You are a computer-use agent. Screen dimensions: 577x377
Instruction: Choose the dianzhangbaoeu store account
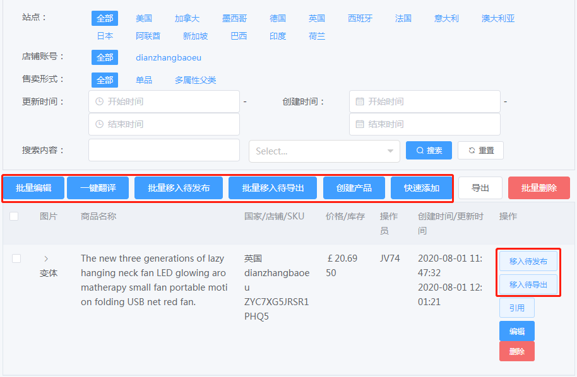click(x=169, y=58)
